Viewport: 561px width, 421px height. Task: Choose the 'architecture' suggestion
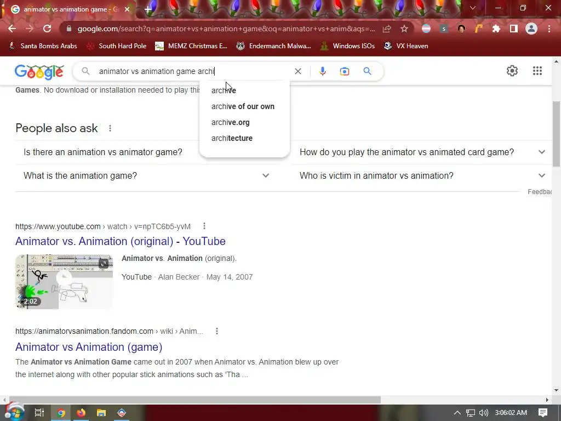[x=244, y=138]
